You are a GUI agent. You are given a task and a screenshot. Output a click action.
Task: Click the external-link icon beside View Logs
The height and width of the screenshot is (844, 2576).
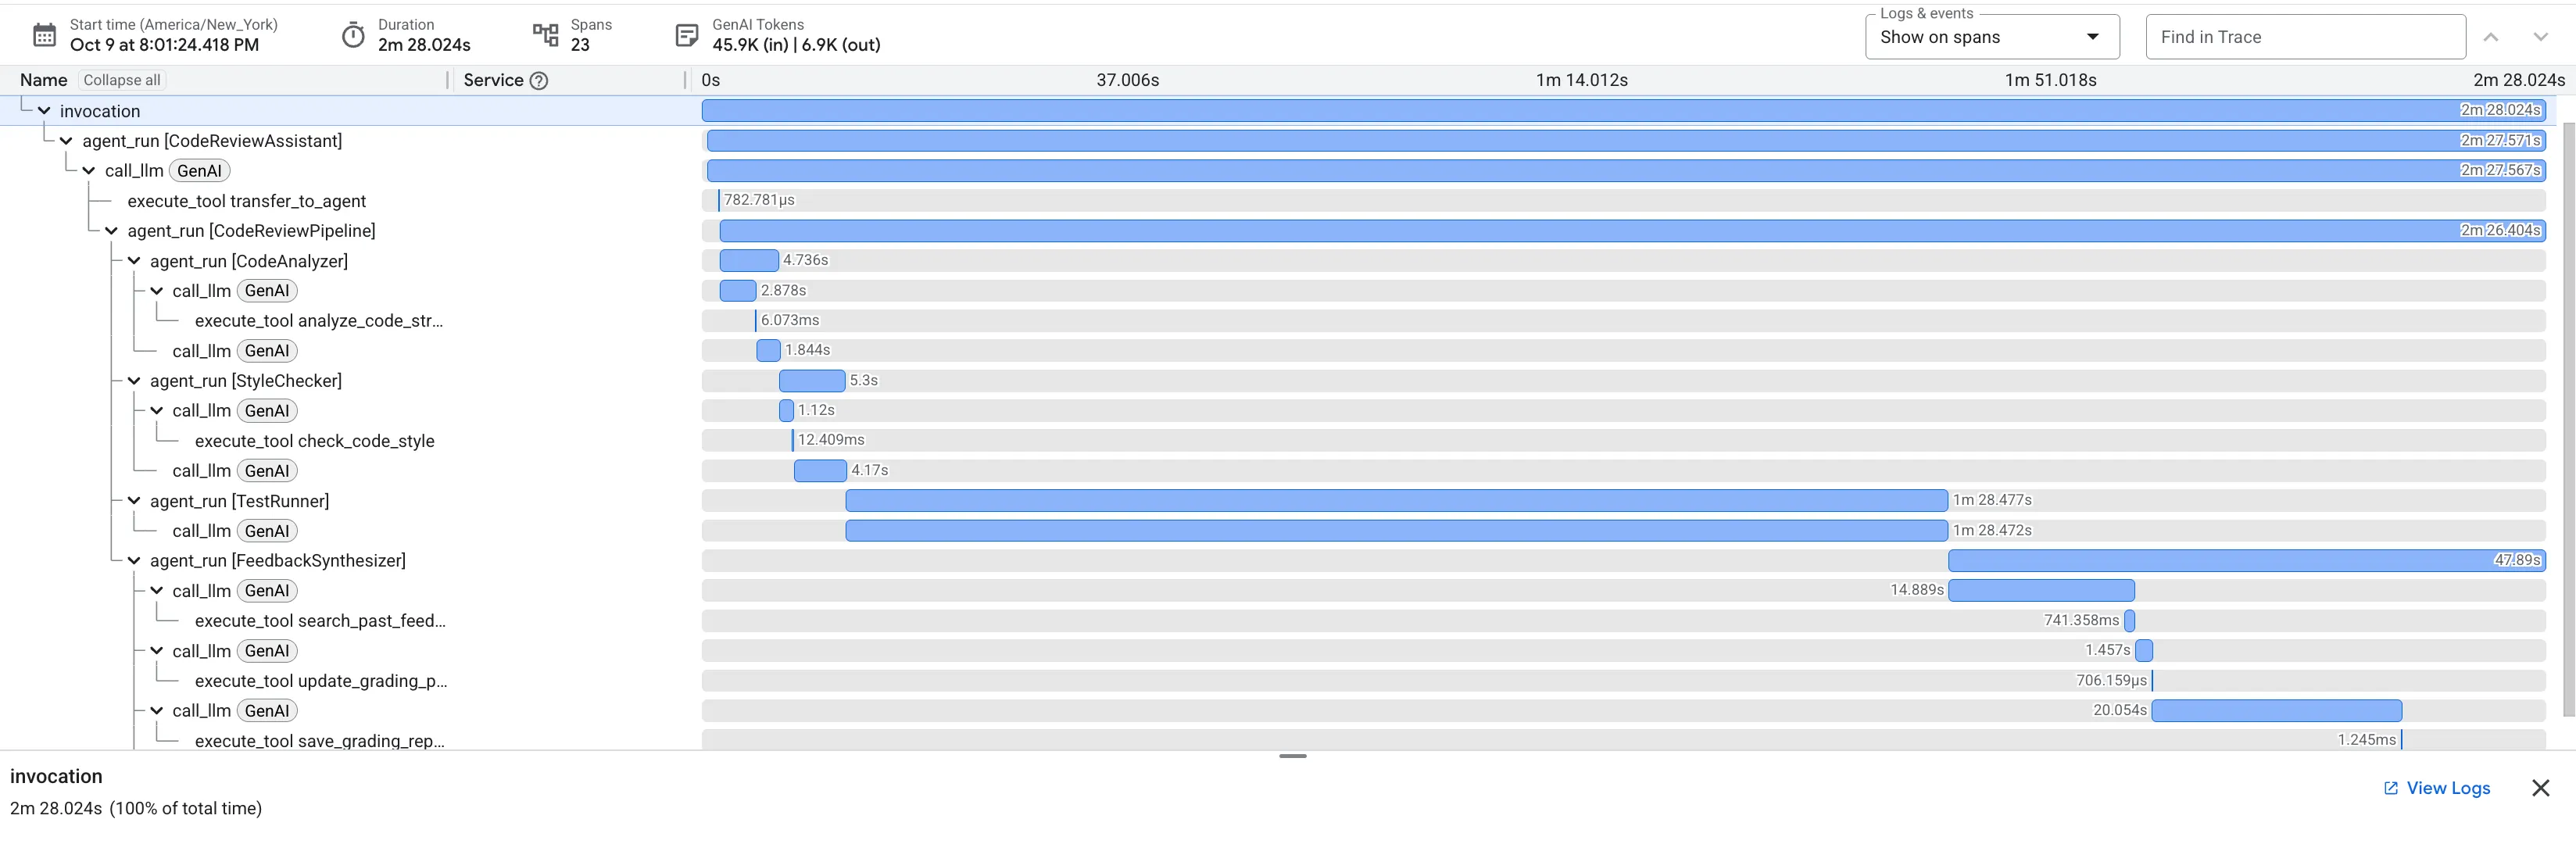tap(2390, 788)
